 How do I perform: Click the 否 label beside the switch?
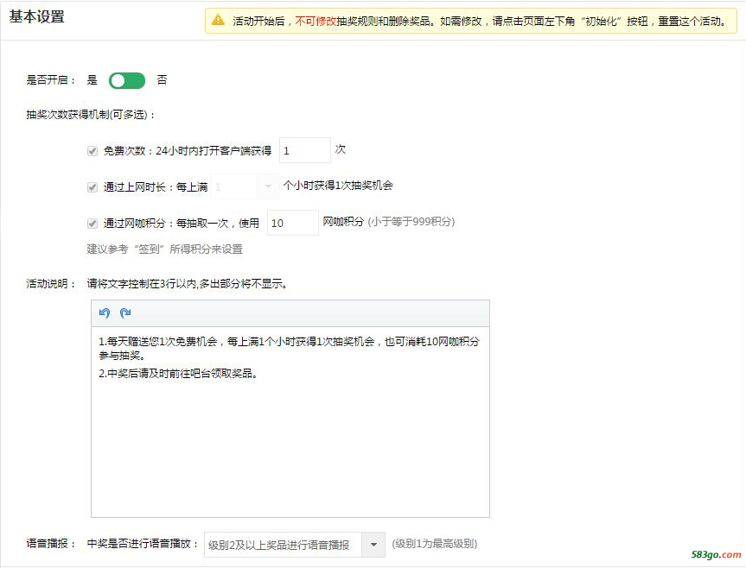point(163,79)
